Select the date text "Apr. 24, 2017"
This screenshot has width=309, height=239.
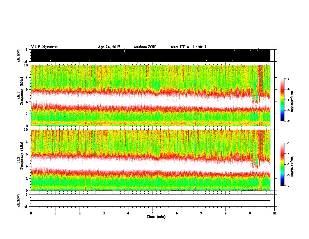[109, 47]
